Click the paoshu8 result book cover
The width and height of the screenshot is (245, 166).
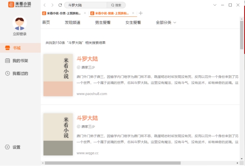pyautogui.click(x=58, y=75)
